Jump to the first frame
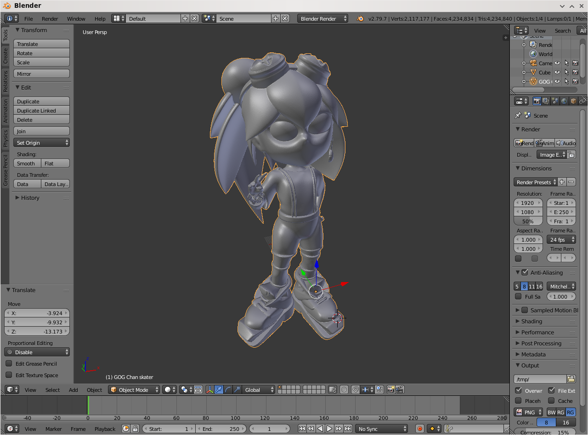Image resolution: width=588 pixels, height=435 pixels. pos(302,429)
